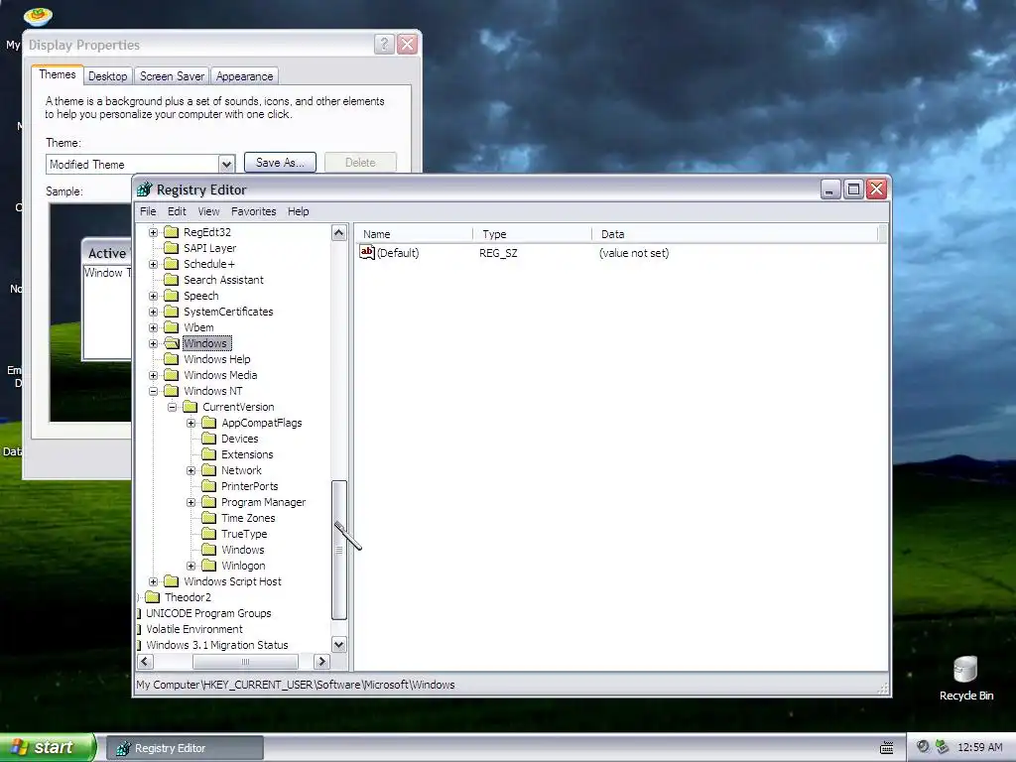Click the SystemCertificates folder icon
This screenshot has width=1016, height=762.
171,312
